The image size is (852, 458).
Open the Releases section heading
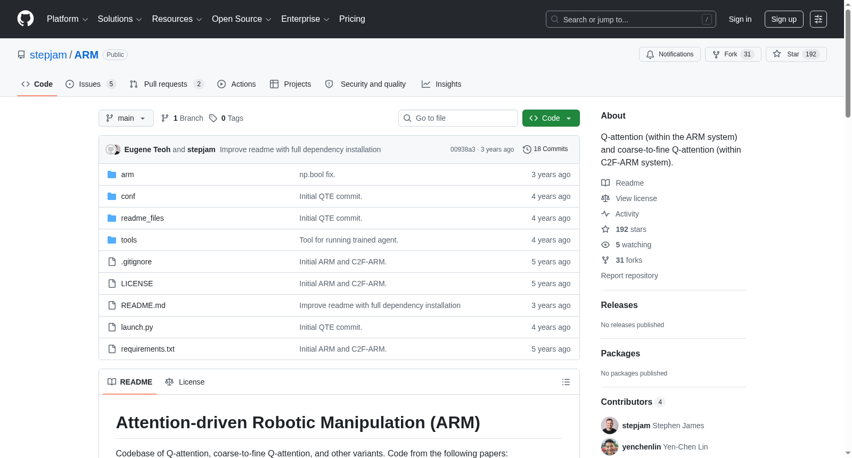(619, 305)
